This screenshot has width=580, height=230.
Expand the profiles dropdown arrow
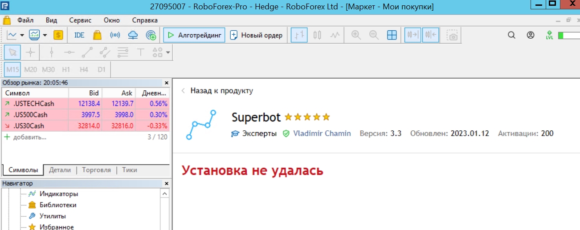point(45,35)
